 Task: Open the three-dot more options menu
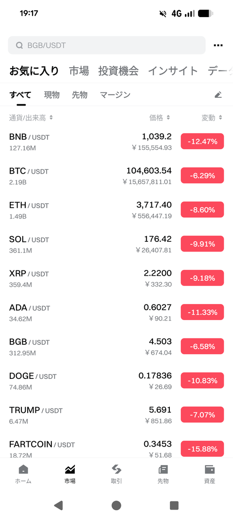click(218, 45)
